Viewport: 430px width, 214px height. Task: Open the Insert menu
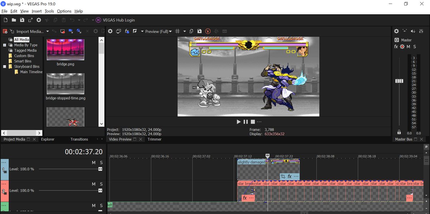(x=37, y=11)
